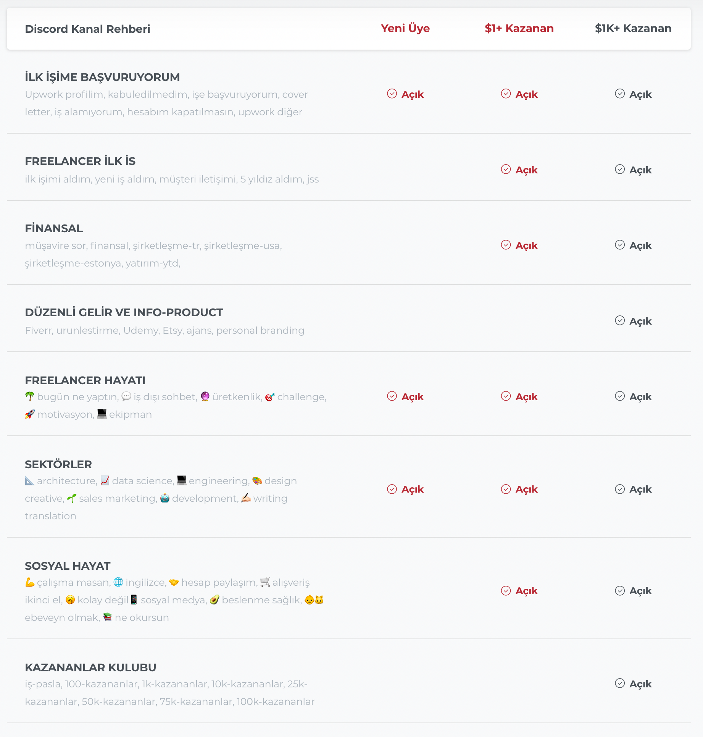Click checkmark icon in Düzenli Gelir ve Info-Product row

(x=620, y=320)
